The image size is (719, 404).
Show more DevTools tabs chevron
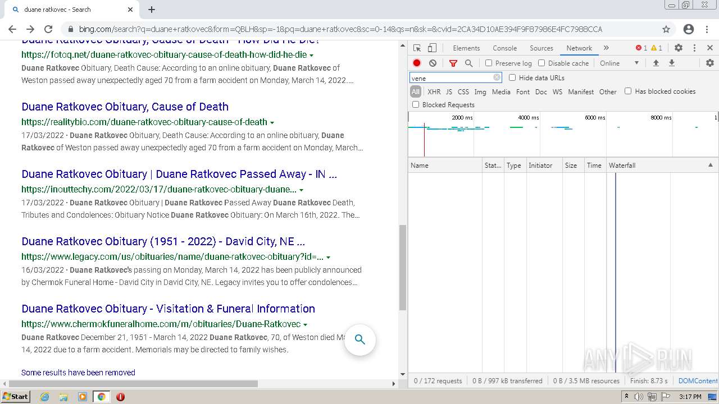[x=606, y=48]
